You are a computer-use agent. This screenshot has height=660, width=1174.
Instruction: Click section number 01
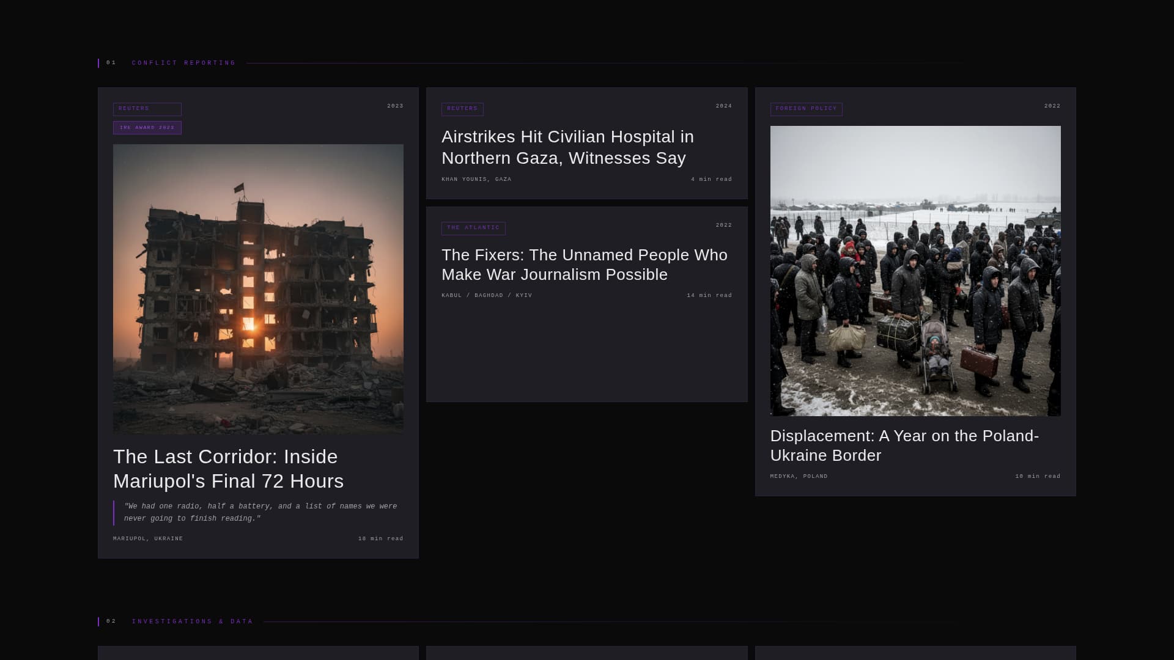(111, 63)
